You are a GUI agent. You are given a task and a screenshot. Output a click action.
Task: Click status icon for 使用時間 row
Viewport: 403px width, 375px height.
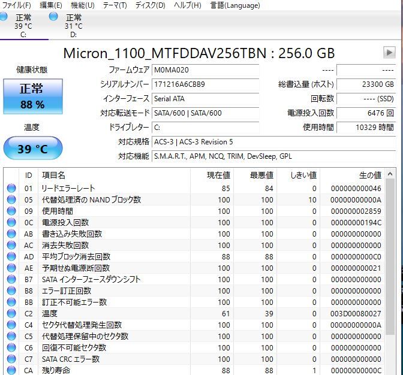click(x=11, y=211)
